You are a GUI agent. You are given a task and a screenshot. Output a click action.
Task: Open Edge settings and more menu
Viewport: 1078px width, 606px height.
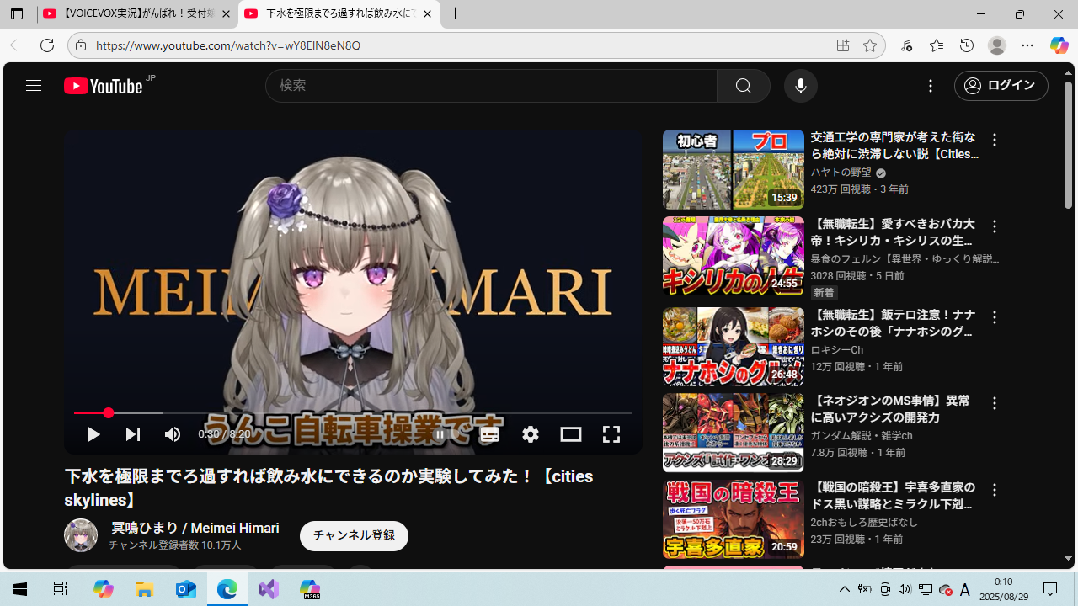click(1027, 45)
